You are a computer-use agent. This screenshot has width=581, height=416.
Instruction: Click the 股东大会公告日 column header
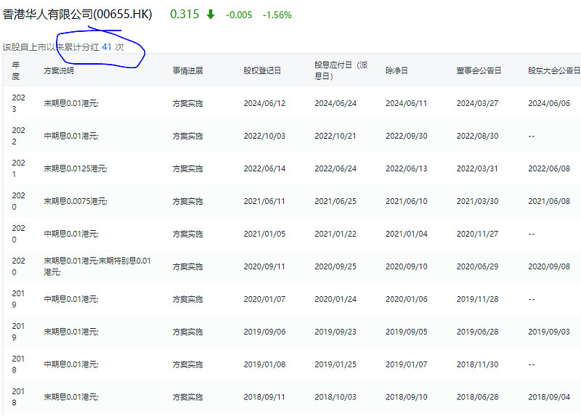click(554, 70)
